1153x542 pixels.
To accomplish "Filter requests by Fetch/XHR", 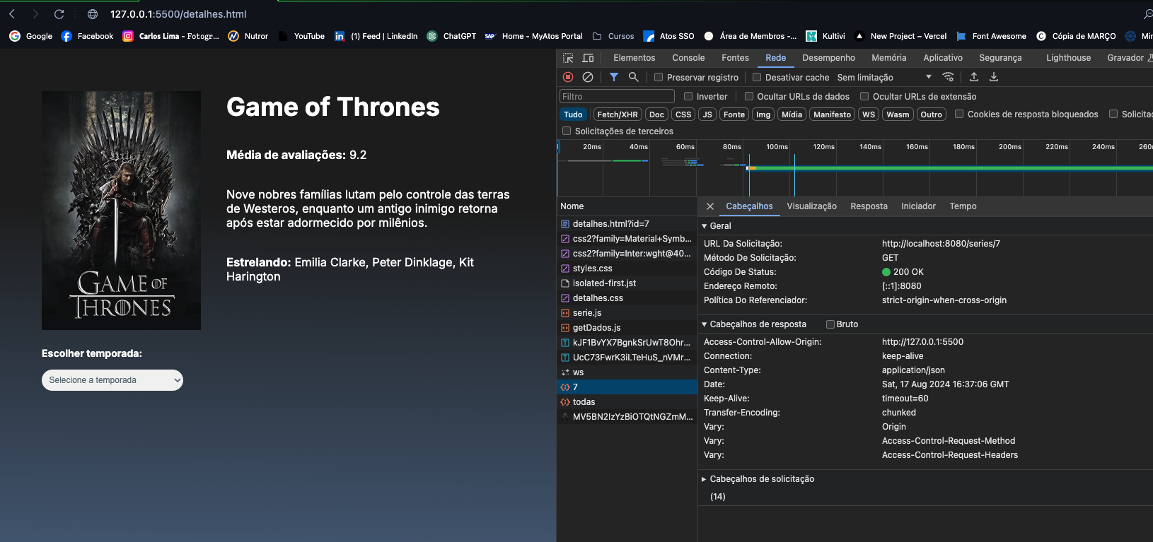I will tap(618, 114).
